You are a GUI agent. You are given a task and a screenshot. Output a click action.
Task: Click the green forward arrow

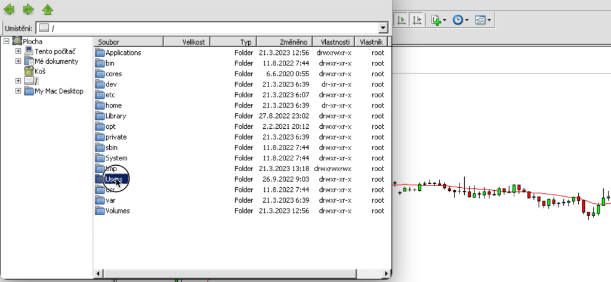coord(29,9)
